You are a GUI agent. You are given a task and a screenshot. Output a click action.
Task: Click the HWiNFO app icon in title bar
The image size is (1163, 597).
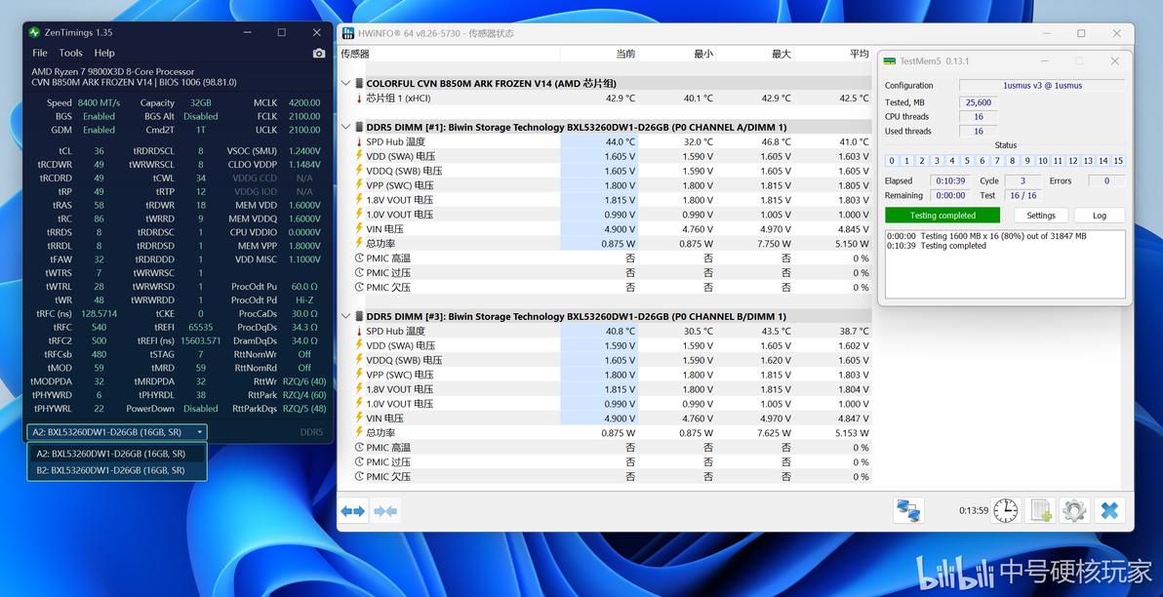(347, 33)
